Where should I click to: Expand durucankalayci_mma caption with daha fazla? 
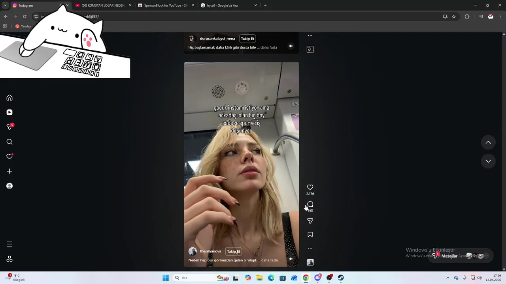[x=269, y=47]
